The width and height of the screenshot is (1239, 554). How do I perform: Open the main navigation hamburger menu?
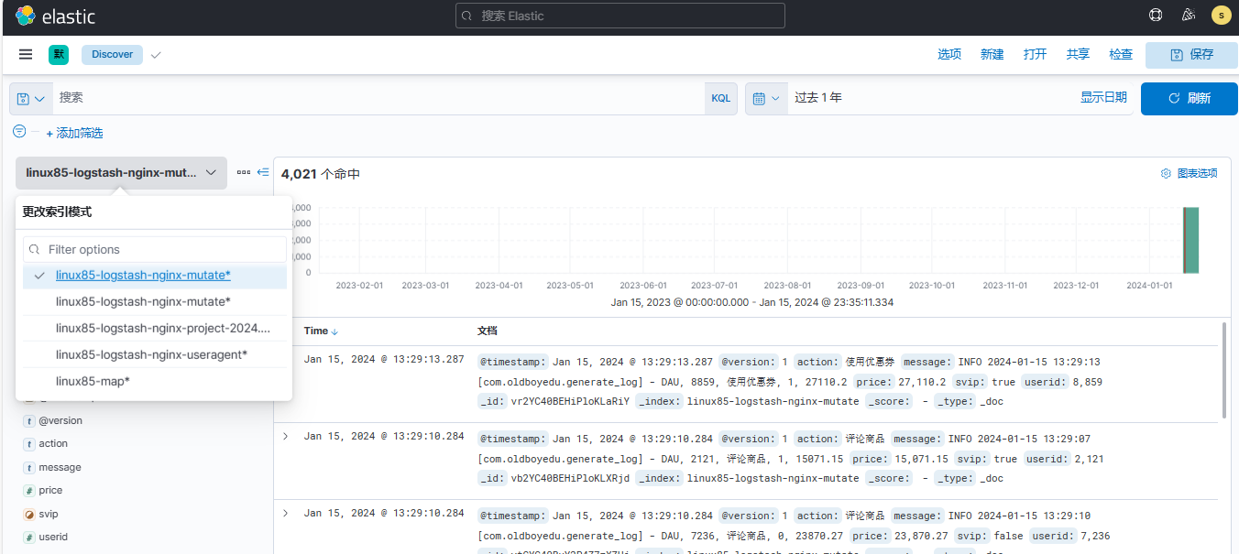pyautogui.click(x=26, y=55)
